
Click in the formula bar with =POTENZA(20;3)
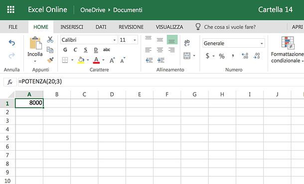[160, 82]
